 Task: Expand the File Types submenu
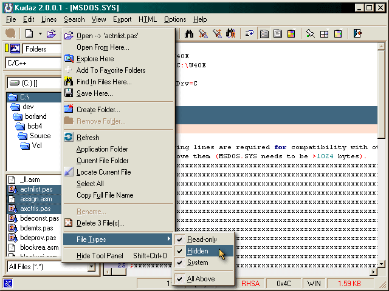[118, 239]
